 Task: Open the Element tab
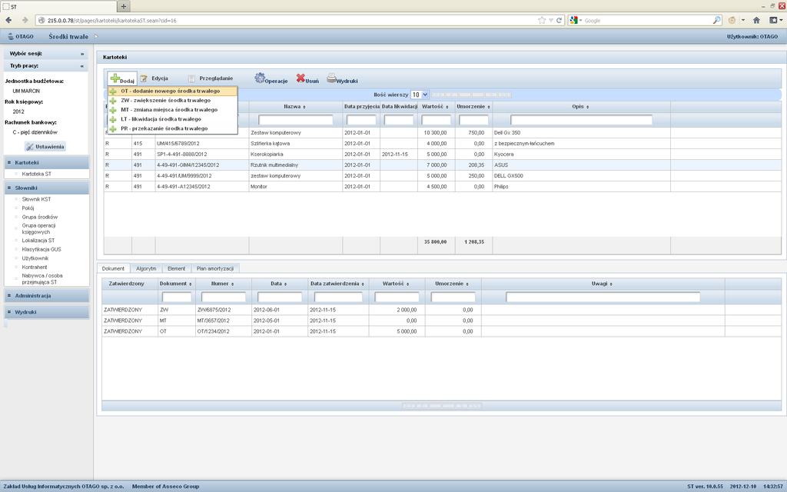[x=176, y=268]
